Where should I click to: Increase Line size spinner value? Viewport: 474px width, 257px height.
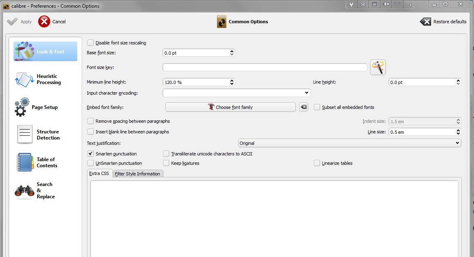[458, 130]
